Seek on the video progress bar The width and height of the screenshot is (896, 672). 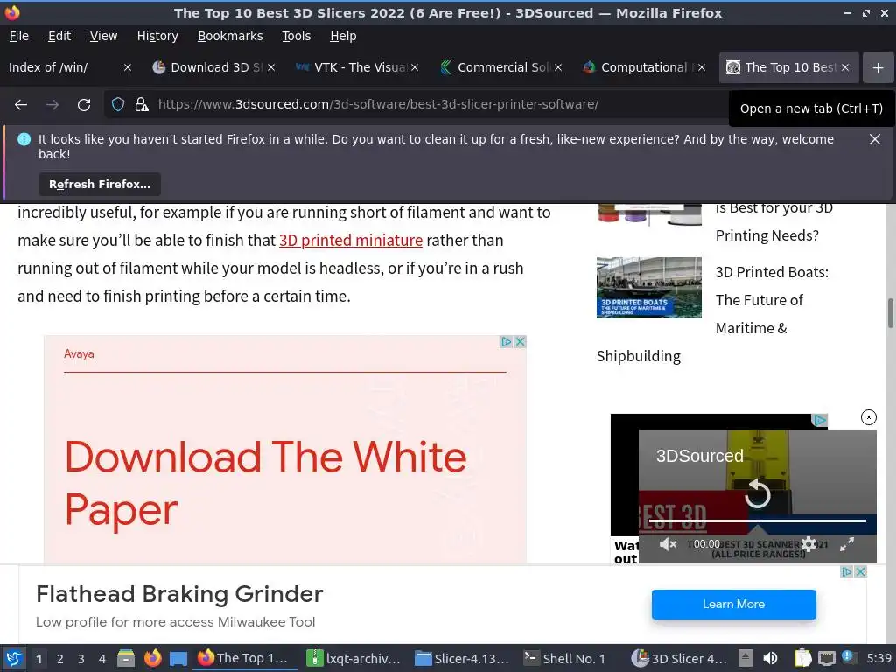pyautogui.click(x=758, y=521)
